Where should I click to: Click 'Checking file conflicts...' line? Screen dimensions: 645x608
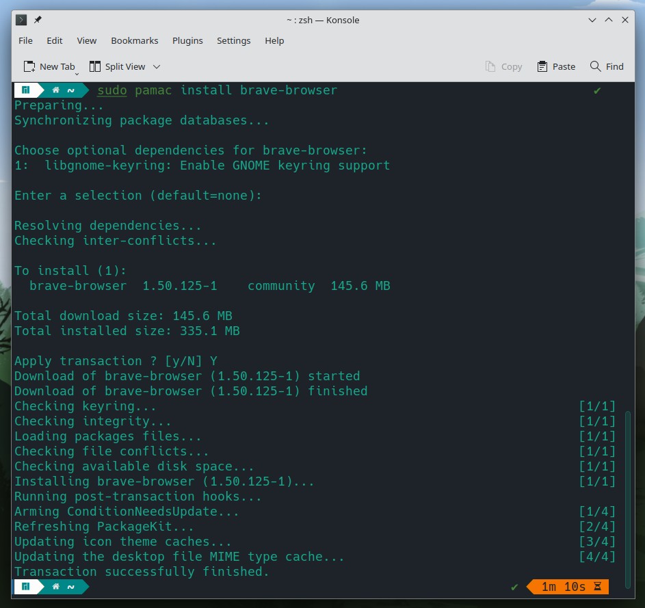(111, 451)
